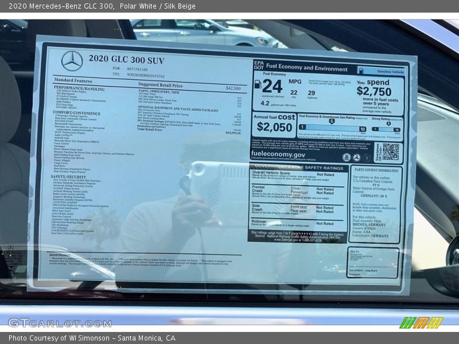The height and width of the screenshot is (344, 459).
Task: Click the 'SAFETY/SECURITY' section heading
Action: pos(68,177)
